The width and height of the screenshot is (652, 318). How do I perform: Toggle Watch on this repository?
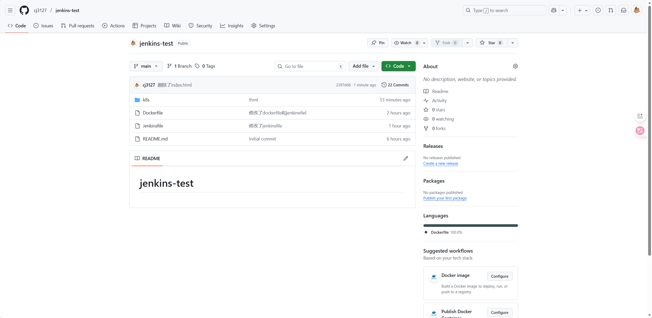click(406, 43)
